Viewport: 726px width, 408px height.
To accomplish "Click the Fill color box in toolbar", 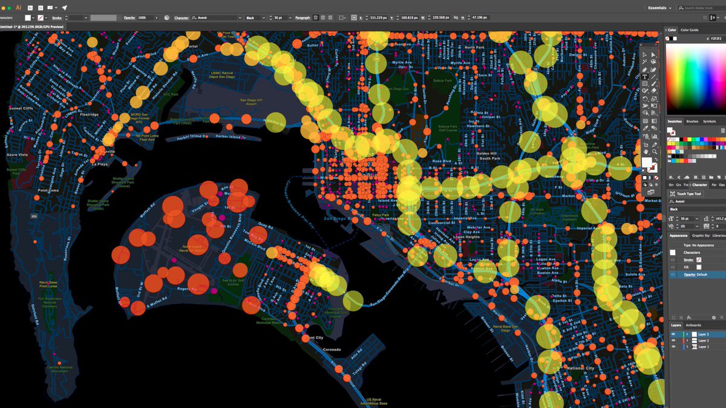I will pyautogui.click(x=647, y=162).
